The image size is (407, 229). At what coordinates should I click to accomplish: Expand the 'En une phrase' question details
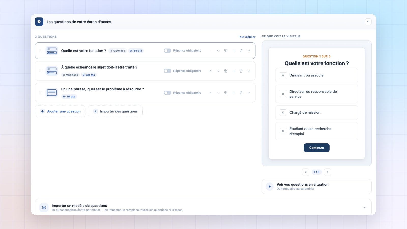coord(249,93)
